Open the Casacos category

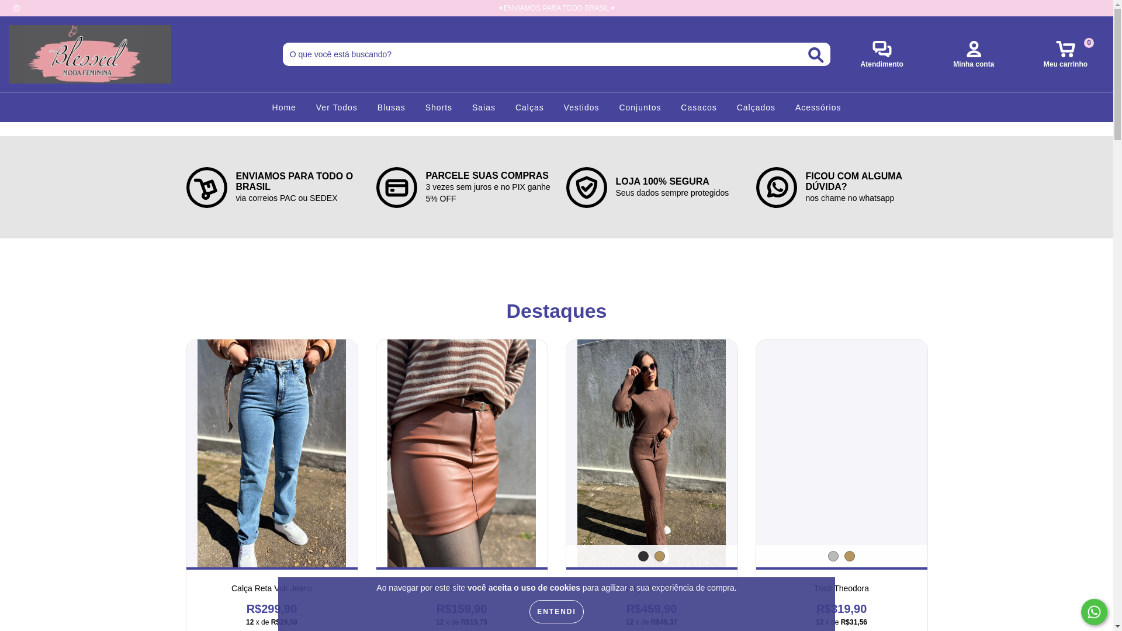coord(699,108)
